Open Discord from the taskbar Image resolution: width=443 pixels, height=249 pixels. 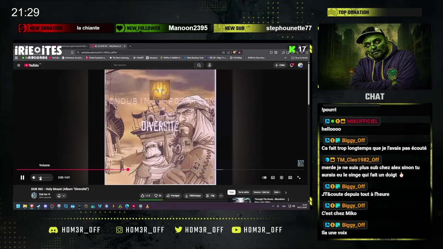click(45, 206)
